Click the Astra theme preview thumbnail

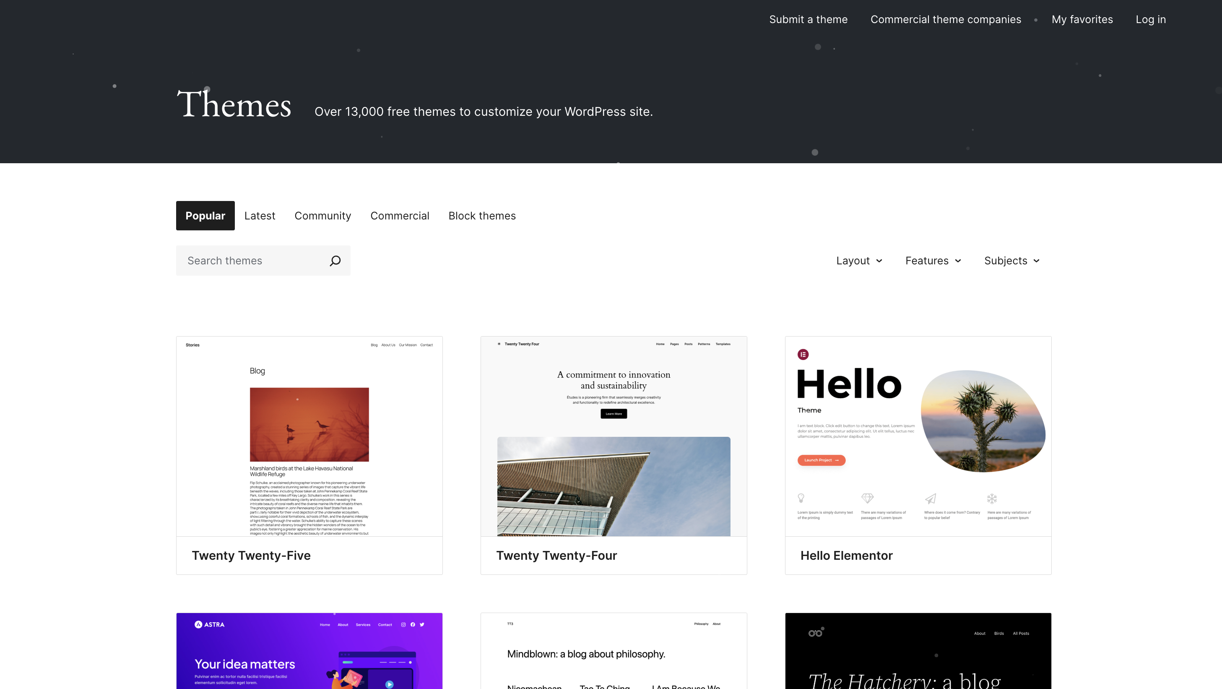point(309,651)
